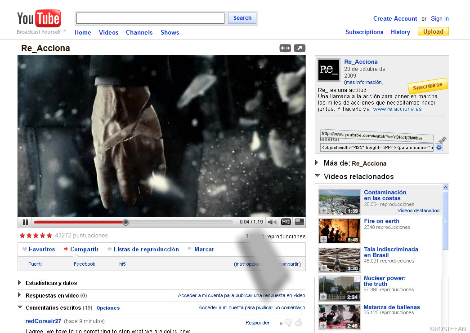Image resolution: width=470 pixels, height=333 pixels.
Task: Click Sign In link
Action: pyautogui.click(x=440, y=18)
